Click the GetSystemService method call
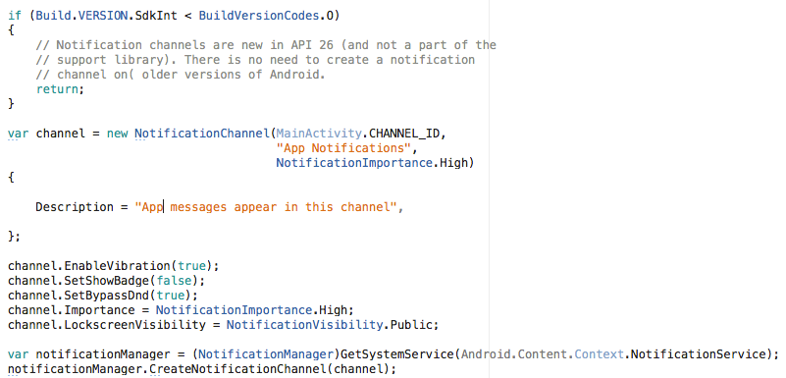 click(x=397, y=353)
